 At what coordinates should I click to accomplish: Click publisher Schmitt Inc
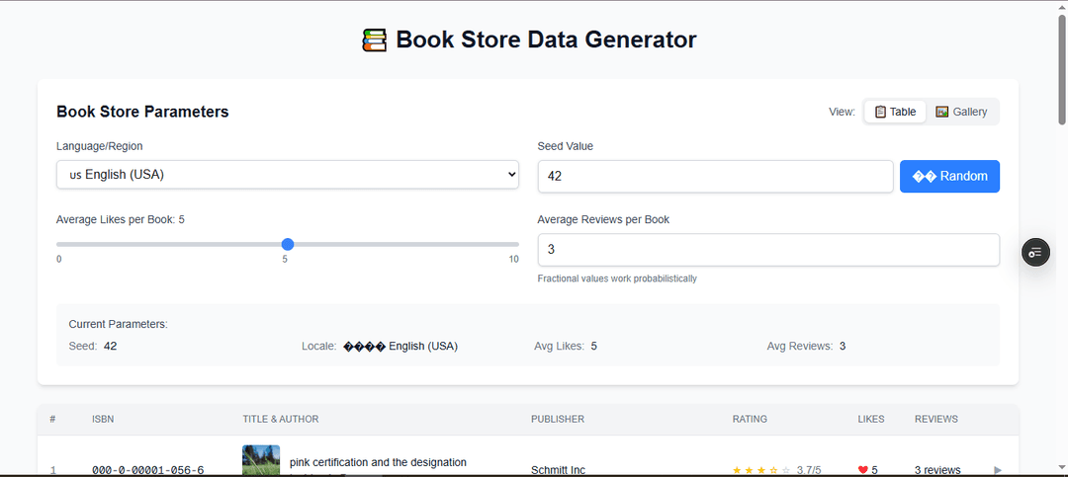click(558, 470)
